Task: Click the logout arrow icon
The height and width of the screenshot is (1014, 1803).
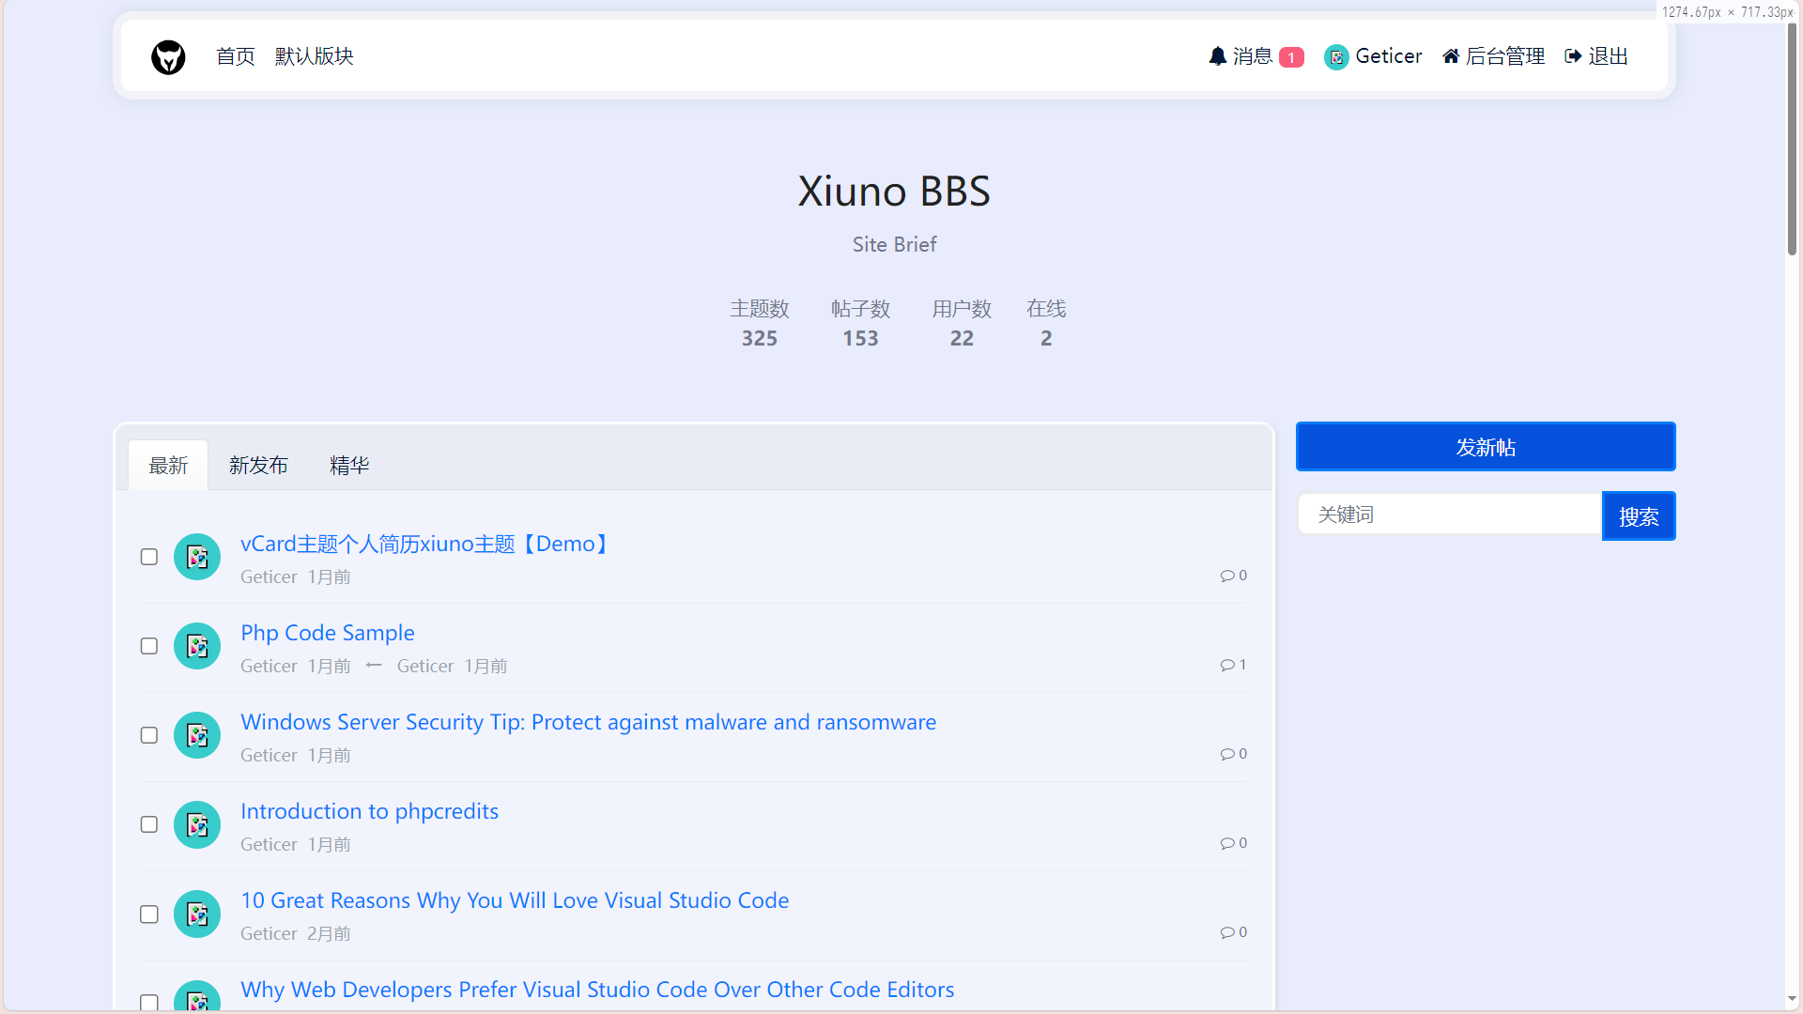Action: (x=1573, y=56)
